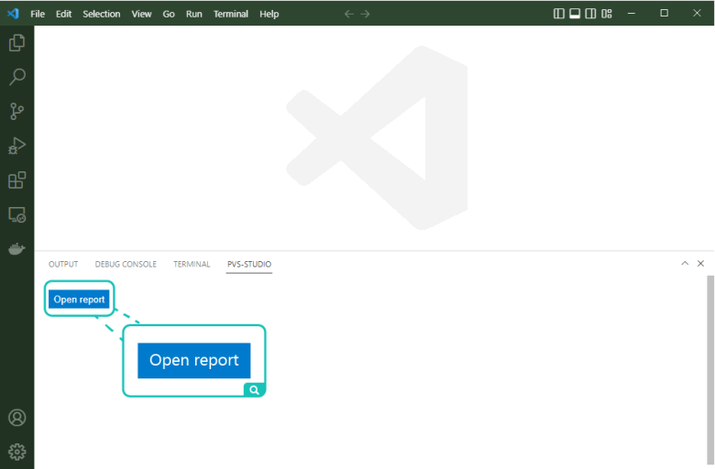Maximize the panel with the chevron up
This screenshot has width=715, height=469.
pyautogui.click(x=685, y=264)
